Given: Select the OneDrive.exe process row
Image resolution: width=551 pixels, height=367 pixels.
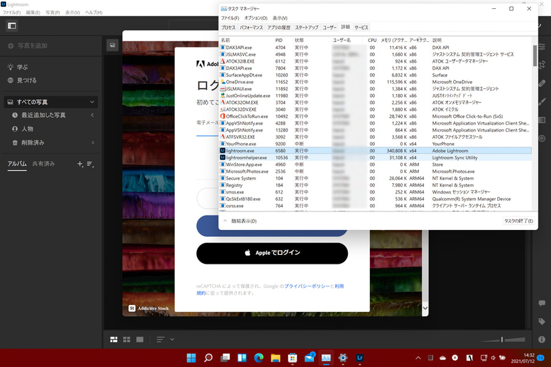Looking at the screenshot, I should point(375,82).
